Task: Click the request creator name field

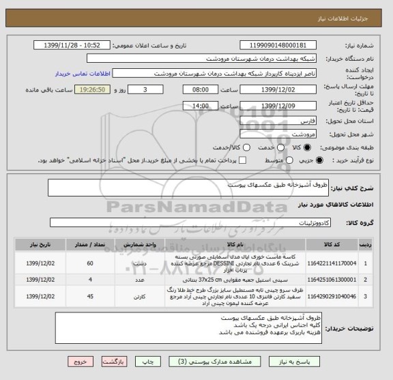Action: [214, 74]
